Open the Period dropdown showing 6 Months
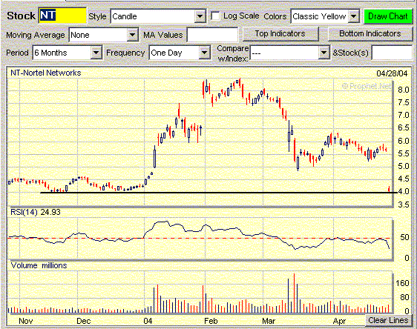 pyautogui.click(x=68, y=53)
